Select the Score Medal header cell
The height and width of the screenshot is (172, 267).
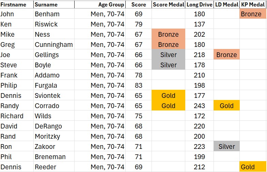(x=168, y=5)
